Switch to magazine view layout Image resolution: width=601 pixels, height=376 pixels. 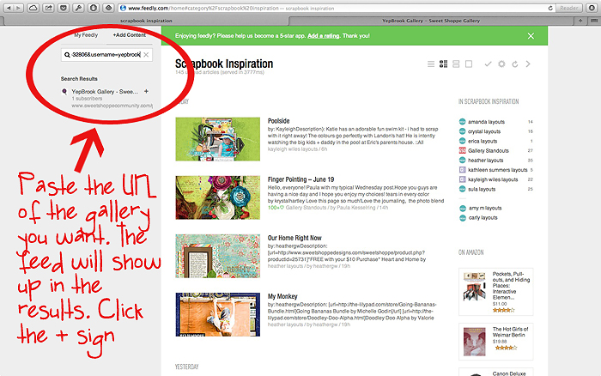tap(444, 64)
